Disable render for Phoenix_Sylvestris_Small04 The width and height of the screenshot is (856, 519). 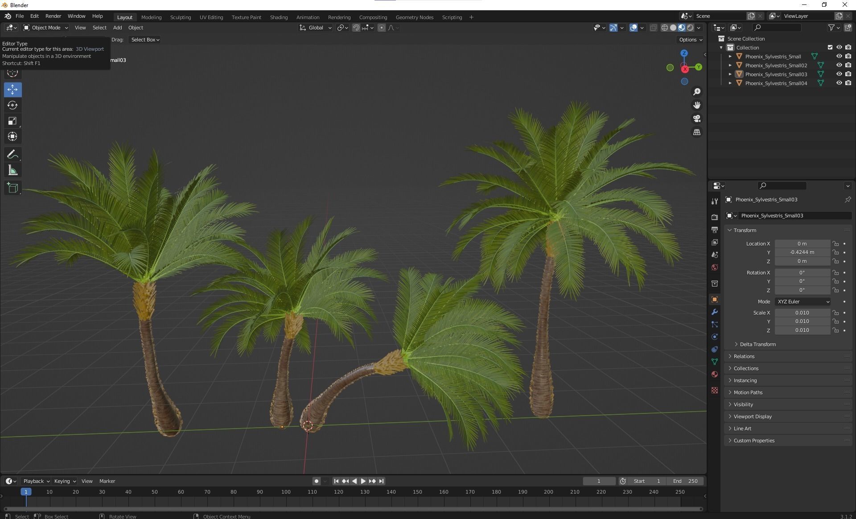tap(848, 83)
